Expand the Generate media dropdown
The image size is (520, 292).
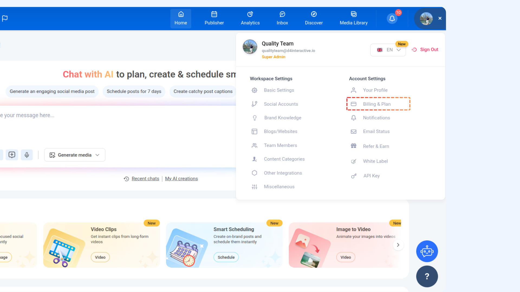(75, 155)
